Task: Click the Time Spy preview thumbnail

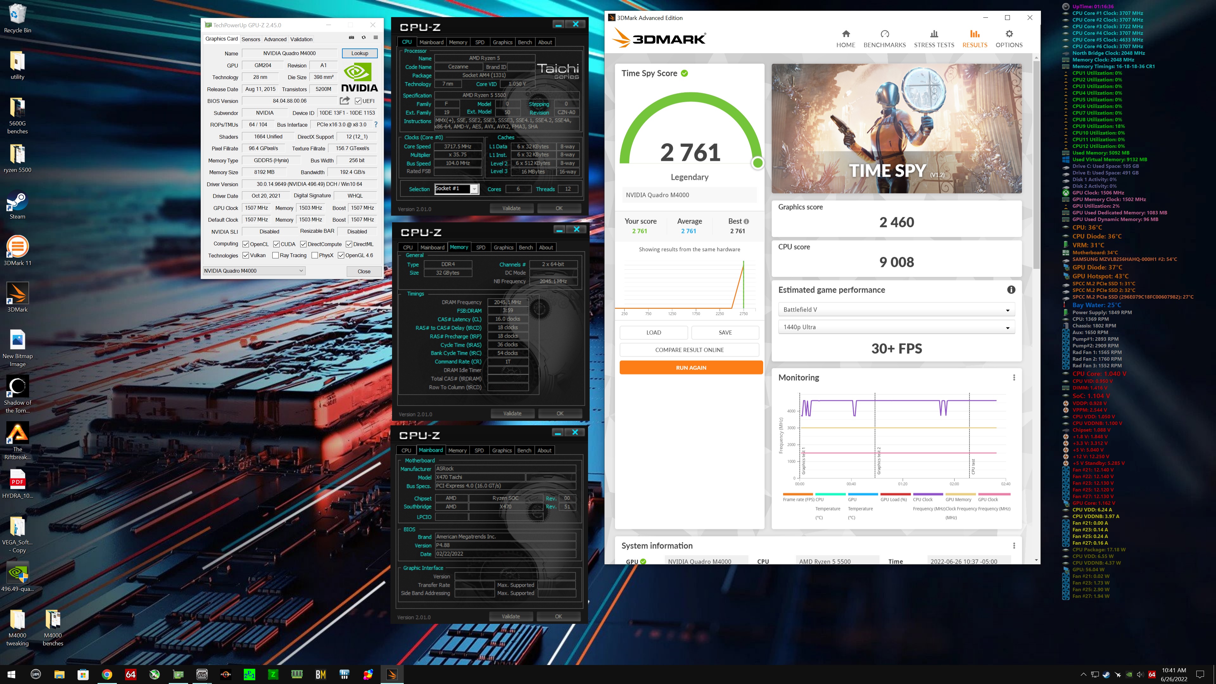Action: 896,128
